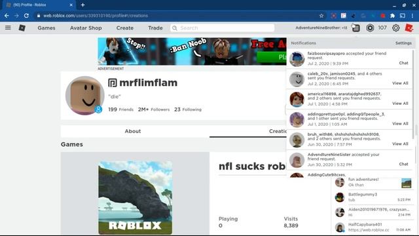Open the Games menu
The image size is (419, 236).
46,28
